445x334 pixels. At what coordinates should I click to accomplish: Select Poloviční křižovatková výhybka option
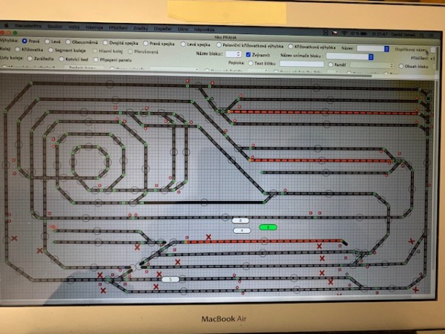(x=219, y=45)
